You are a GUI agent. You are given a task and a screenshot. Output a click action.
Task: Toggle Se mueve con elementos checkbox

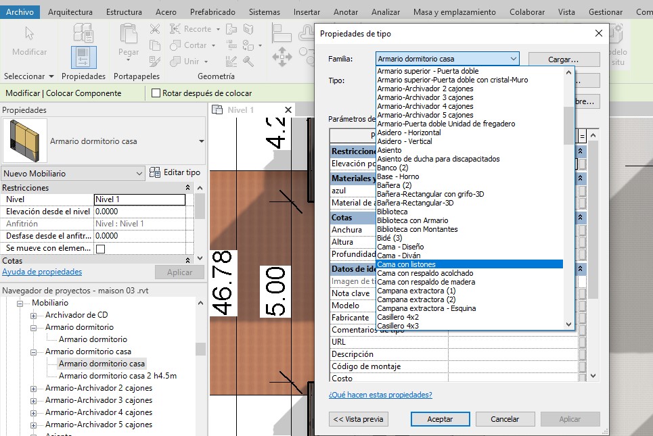coord(101,249)
